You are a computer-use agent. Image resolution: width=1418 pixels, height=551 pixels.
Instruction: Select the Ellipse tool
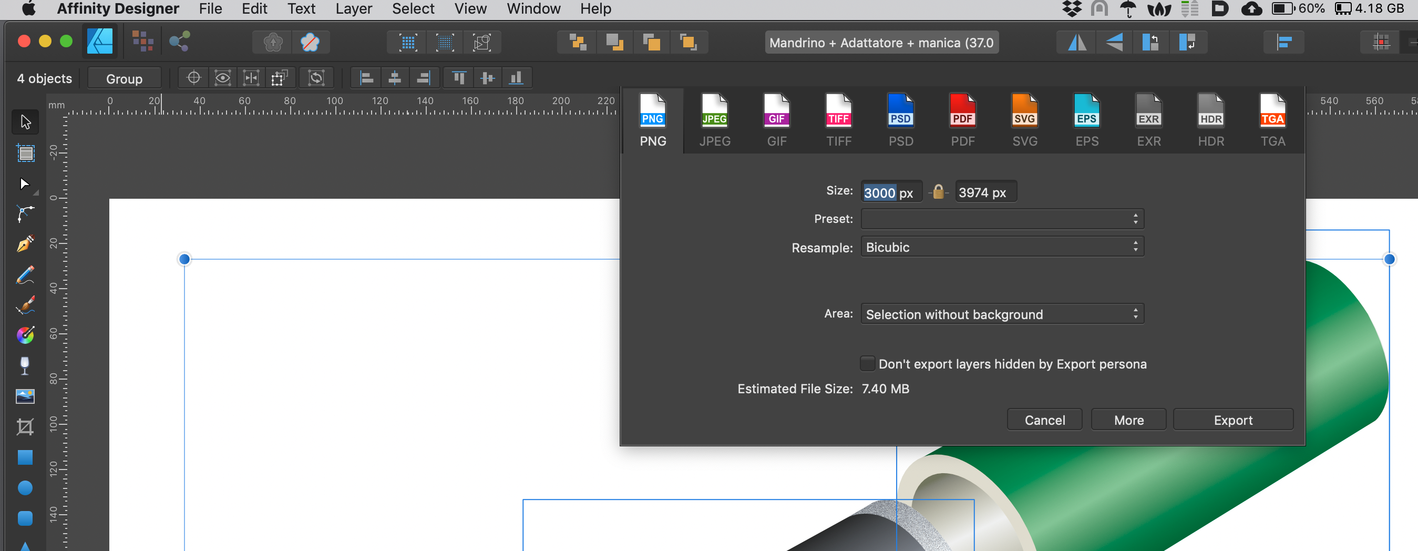pyautogui.click(x=25, y=488)
